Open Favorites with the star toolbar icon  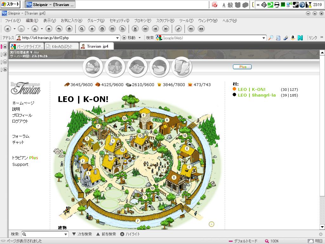point(92,29)
